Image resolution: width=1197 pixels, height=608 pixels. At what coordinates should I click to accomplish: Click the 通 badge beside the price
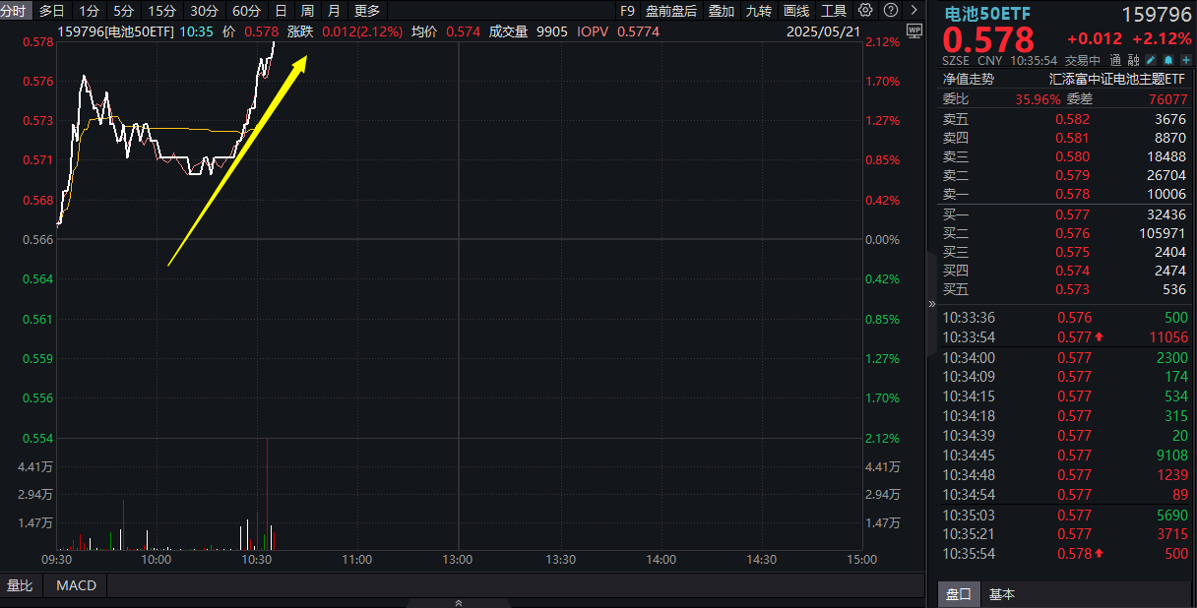[1115, 59]
